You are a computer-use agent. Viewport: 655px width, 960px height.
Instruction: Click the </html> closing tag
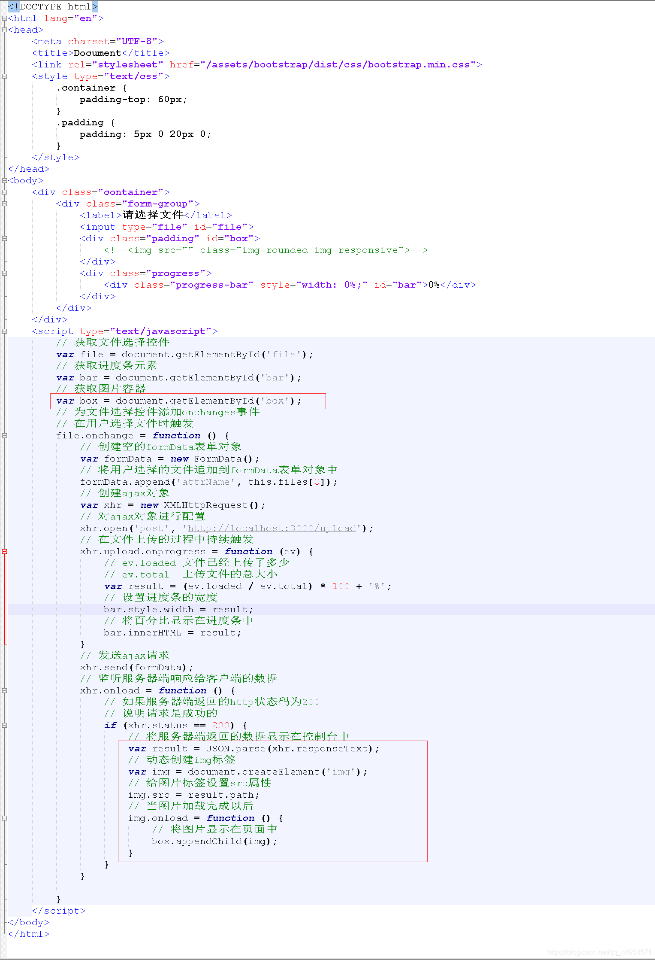(29, 934)
